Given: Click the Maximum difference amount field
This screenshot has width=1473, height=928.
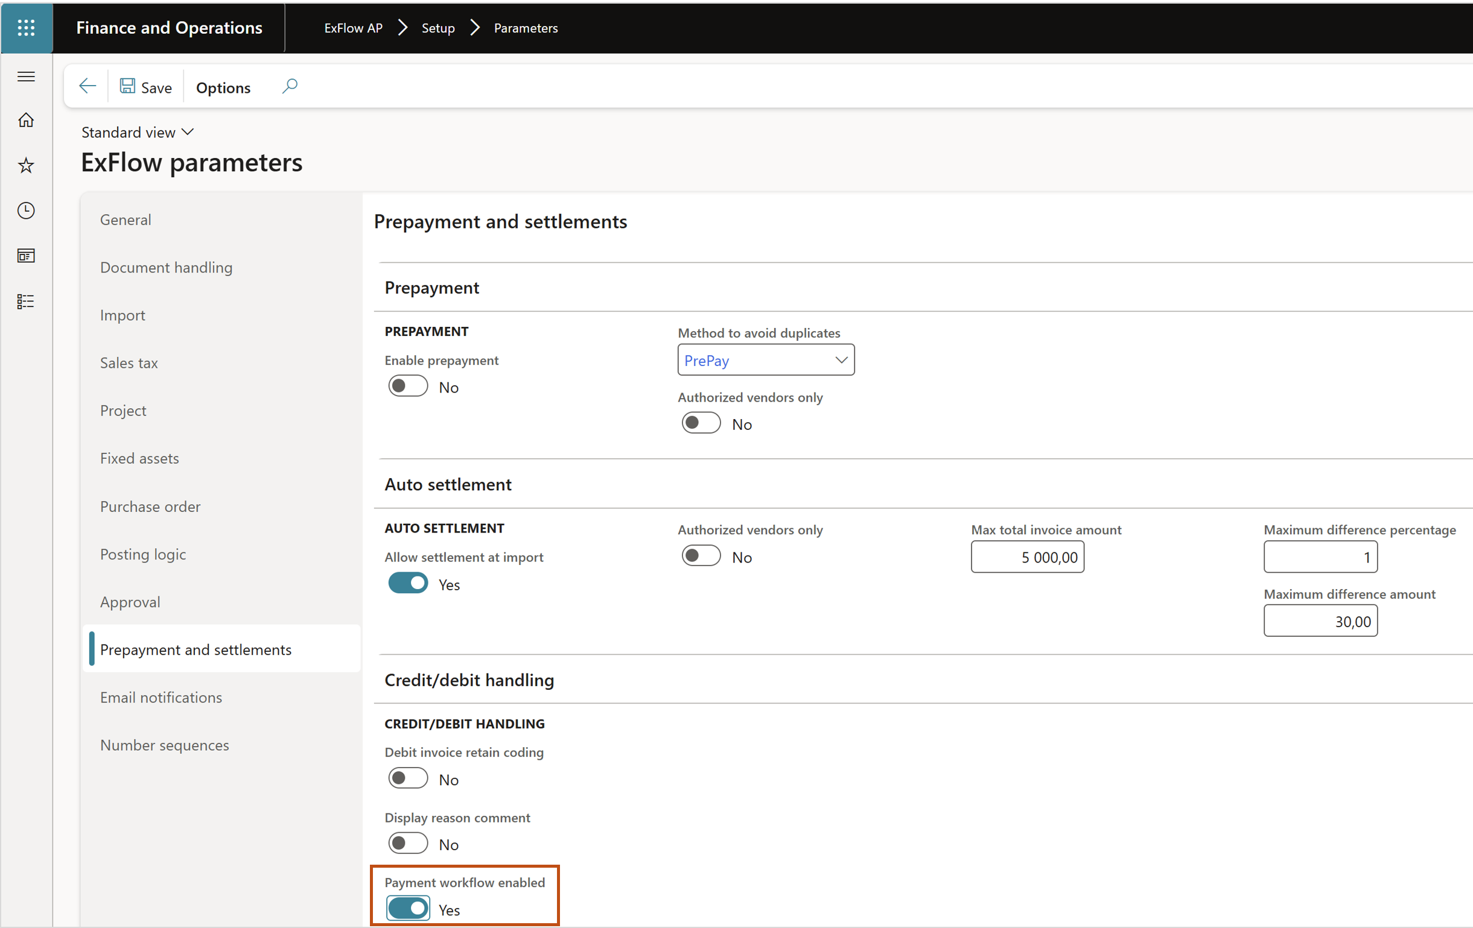Looking at the screenshot, I should tap(1321, 621).
